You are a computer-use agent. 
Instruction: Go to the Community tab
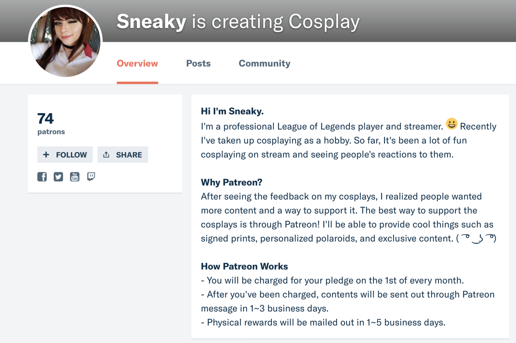[264, 64]
